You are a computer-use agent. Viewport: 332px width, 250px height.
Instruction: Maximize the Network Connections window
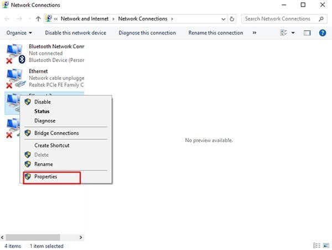(303, 4)
